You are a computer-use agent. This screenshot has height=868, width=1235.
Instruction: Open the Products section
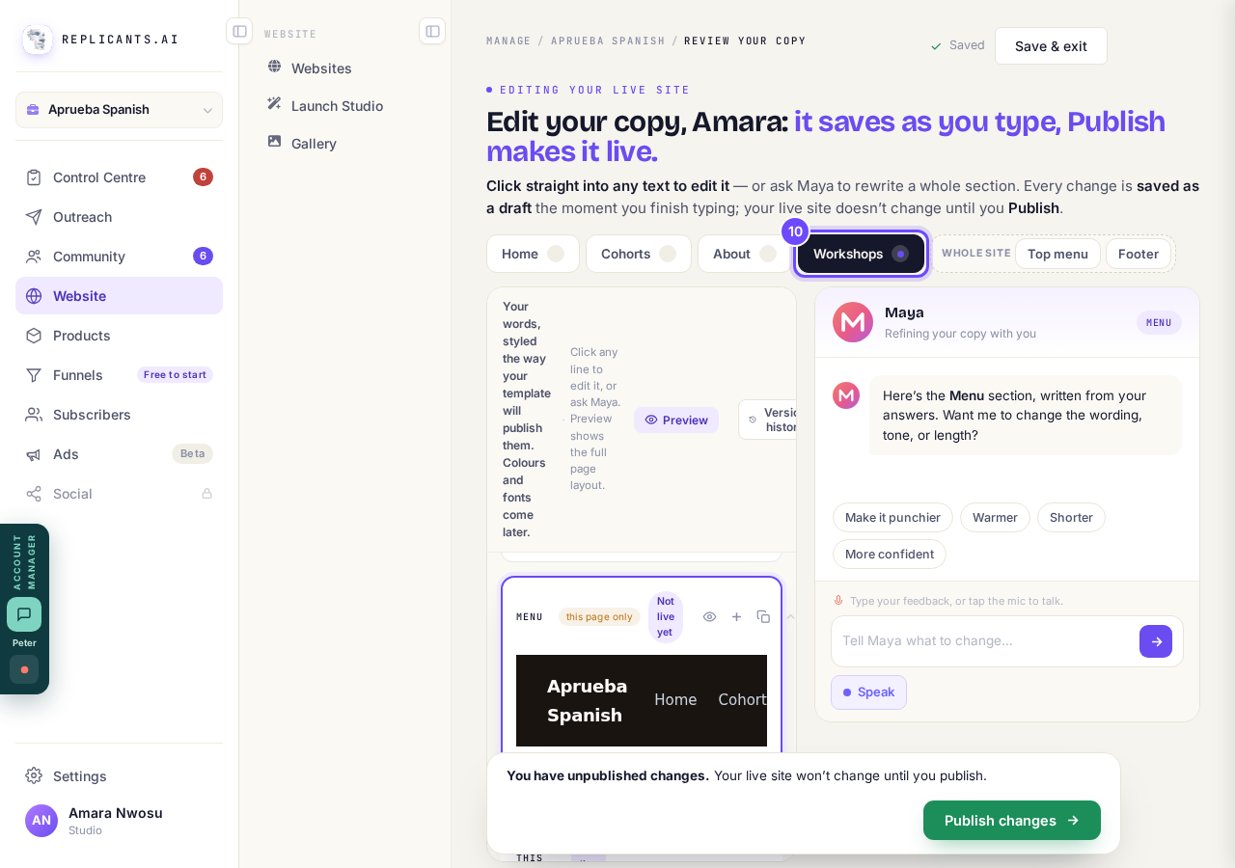click(119, 336)
